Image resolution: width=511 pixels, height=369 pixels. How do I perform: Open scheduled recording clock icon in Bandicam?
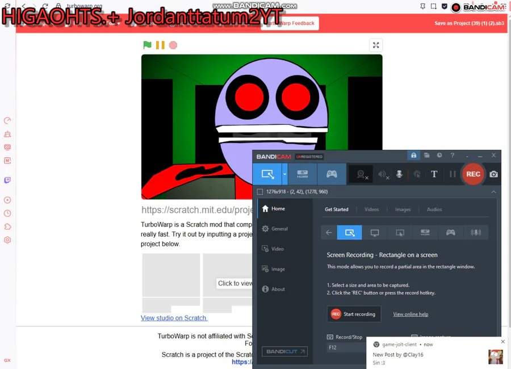439,155
